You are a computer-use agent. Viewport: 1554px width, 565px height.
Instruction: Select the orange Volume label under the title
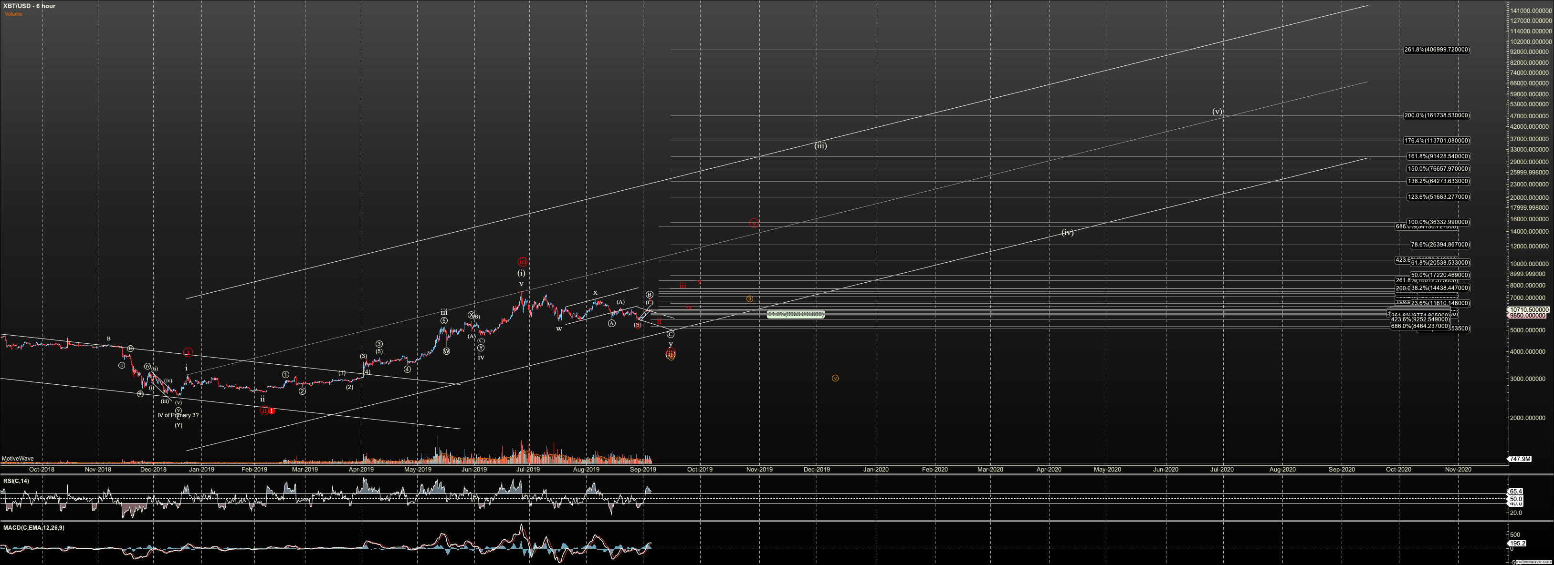click(13, 14)
